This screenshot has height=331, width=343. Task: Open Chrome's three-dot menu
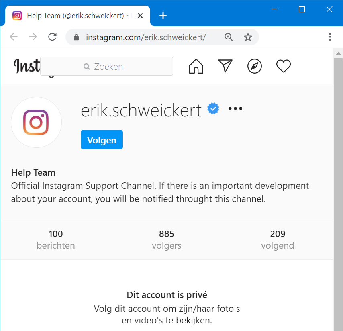pos(330,37)
